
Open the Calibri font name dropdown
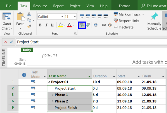[x=61, y=17]
